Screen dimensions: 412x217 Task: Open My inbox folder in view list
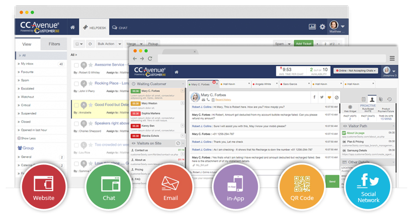click(41, 64)
